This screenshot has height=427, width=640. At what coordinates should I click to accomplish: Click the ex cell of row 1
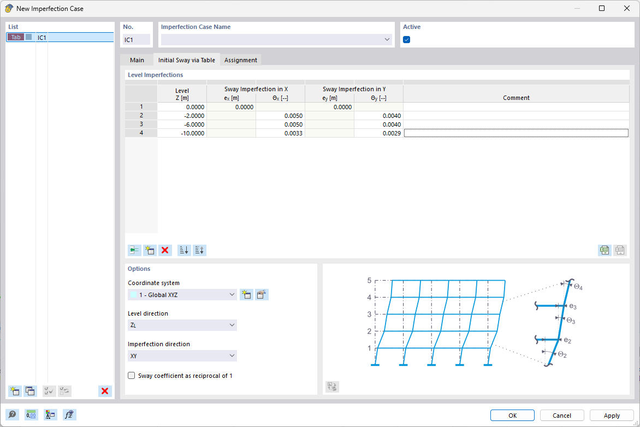(x=232, y=107)
